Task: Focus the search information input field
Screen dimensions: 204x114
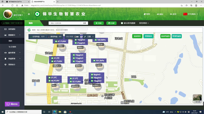Action: pyautogui.click(x=65, y=23)
